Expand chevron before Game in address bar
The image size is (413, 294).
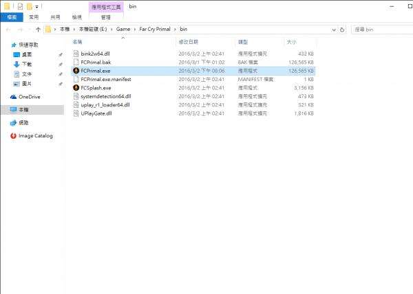pyautogui.click(x=112, y=30)
